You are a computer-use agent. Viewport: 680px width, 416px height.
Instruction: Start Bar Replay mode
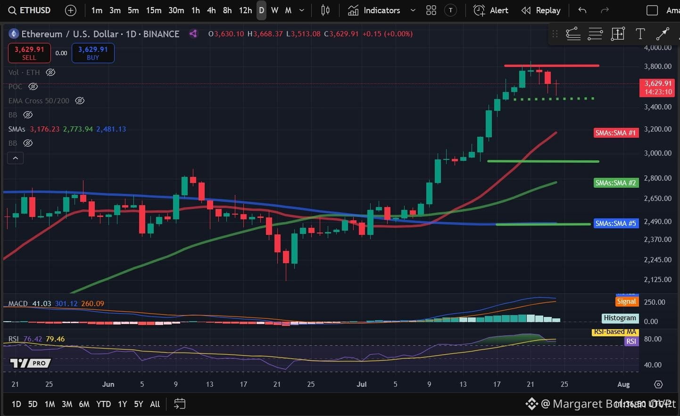541,10
